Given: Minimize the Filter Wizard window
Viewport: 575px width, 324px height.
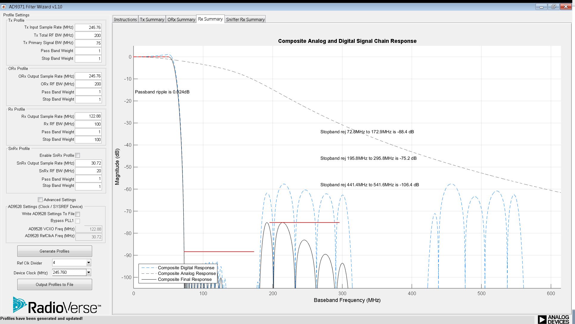Looking at the screenshot, I should point(541,7).
